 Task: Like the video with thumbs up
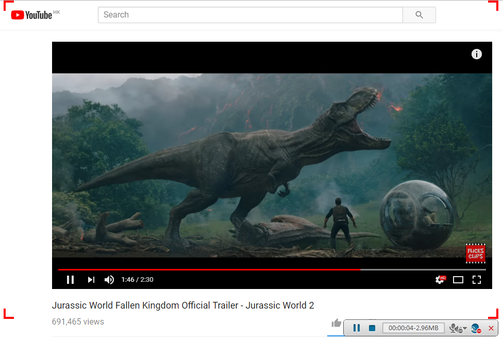pos(336,323)
